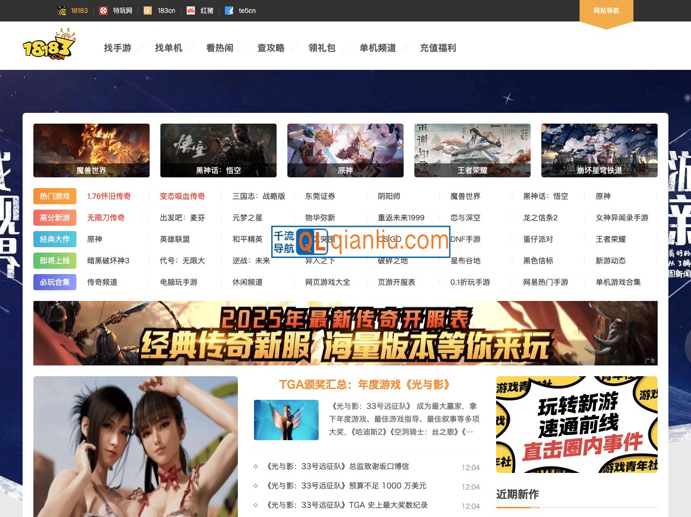Select the 高分新游 category badge
This screenshot has width=691, height=517.
tap(54, 218)
